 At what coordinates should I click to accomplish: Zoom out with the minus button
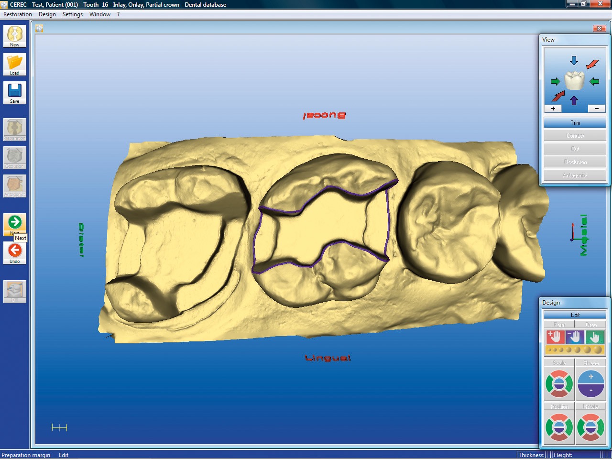[x=597, y=109]
